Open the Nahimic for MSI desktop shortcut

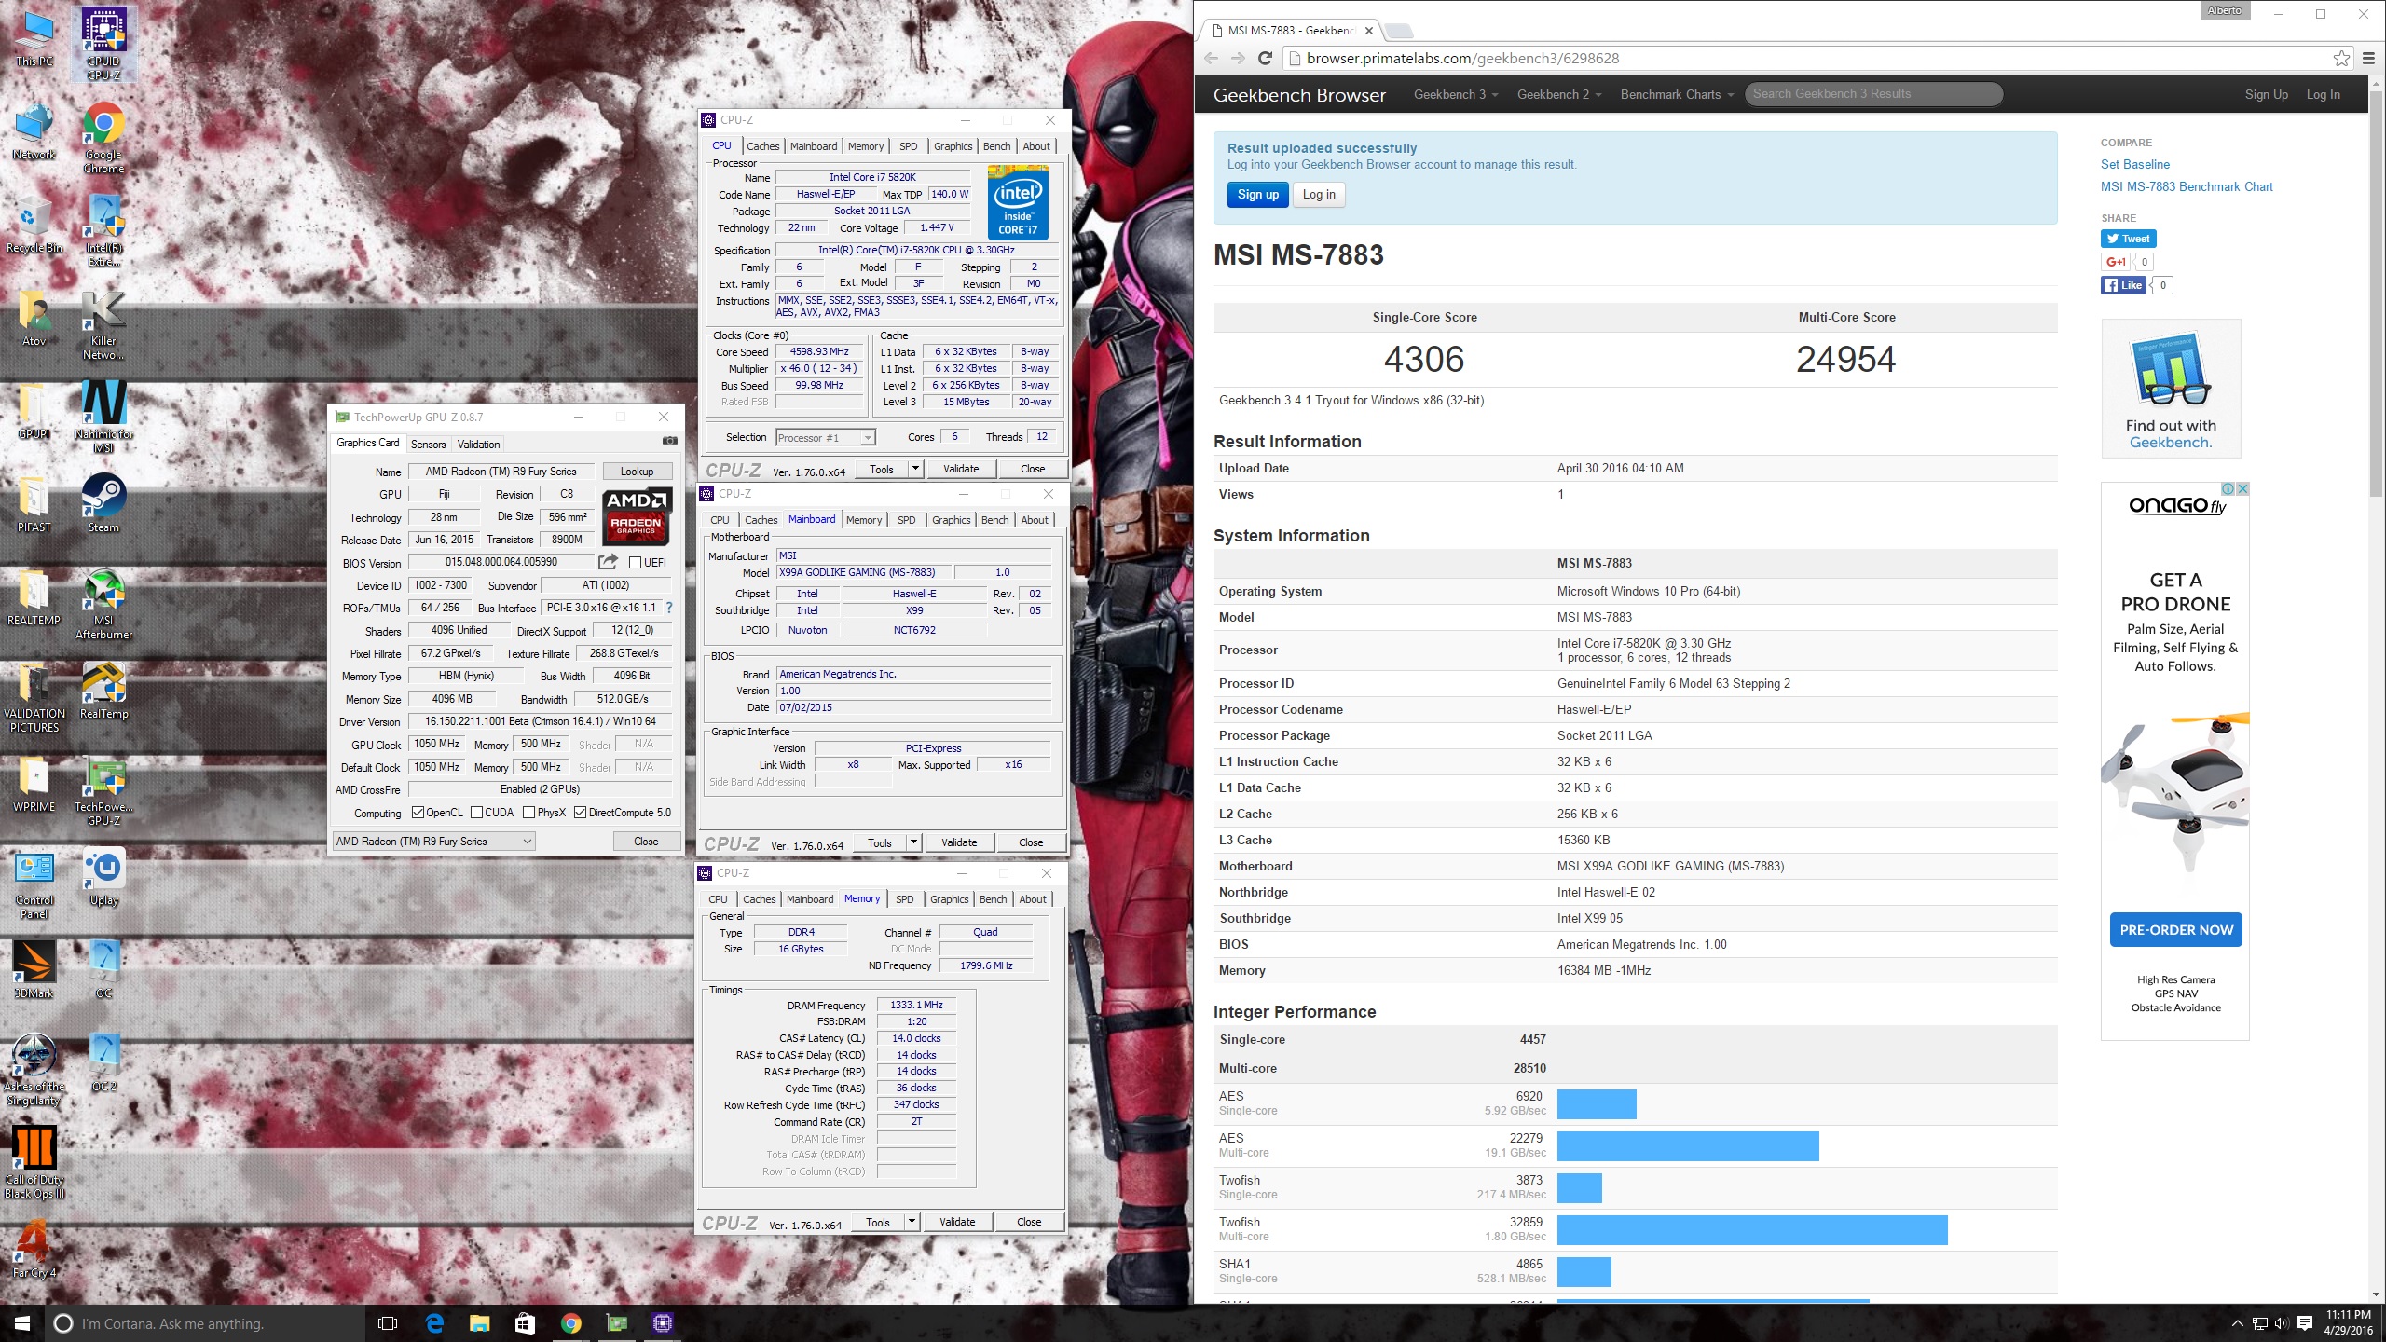103,417
